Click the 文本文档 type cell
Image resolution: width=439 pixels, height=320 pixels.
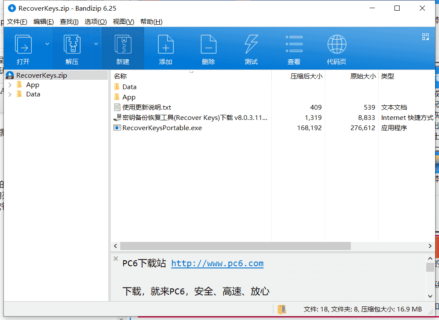coord(394,107)
